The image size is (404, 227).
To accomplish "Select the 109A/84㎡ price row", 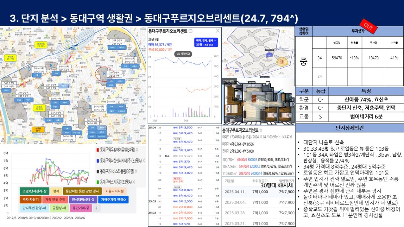I will tap(258, 167).
